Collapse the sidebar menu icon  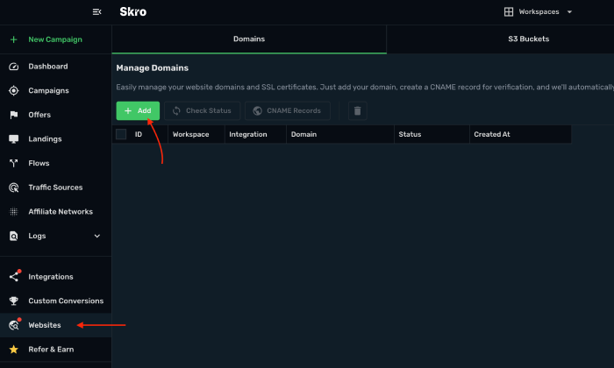point(96,12)
